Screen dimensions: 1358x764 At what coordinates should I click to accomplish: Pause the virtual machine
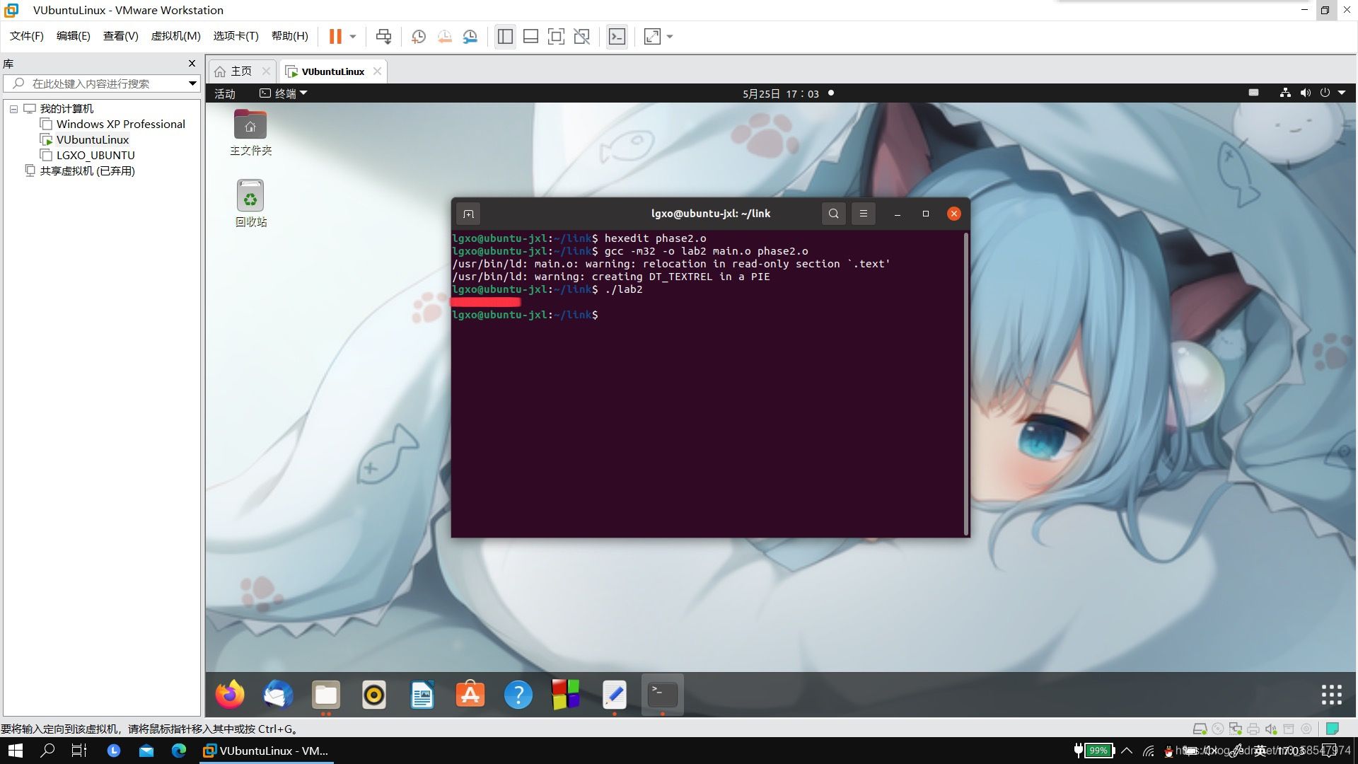[335, 36]
